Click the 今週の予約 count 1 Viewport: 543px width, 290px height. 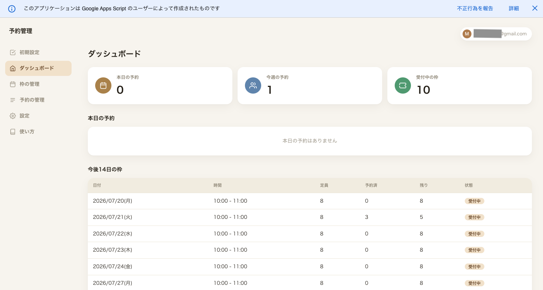click(270, 90)
